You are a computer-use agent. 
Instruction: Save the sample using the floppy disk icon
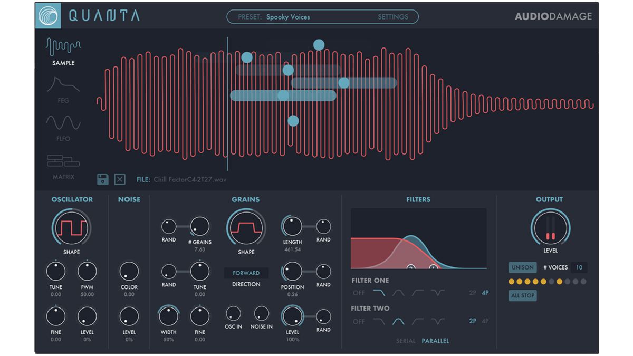(x=104, y=179)
